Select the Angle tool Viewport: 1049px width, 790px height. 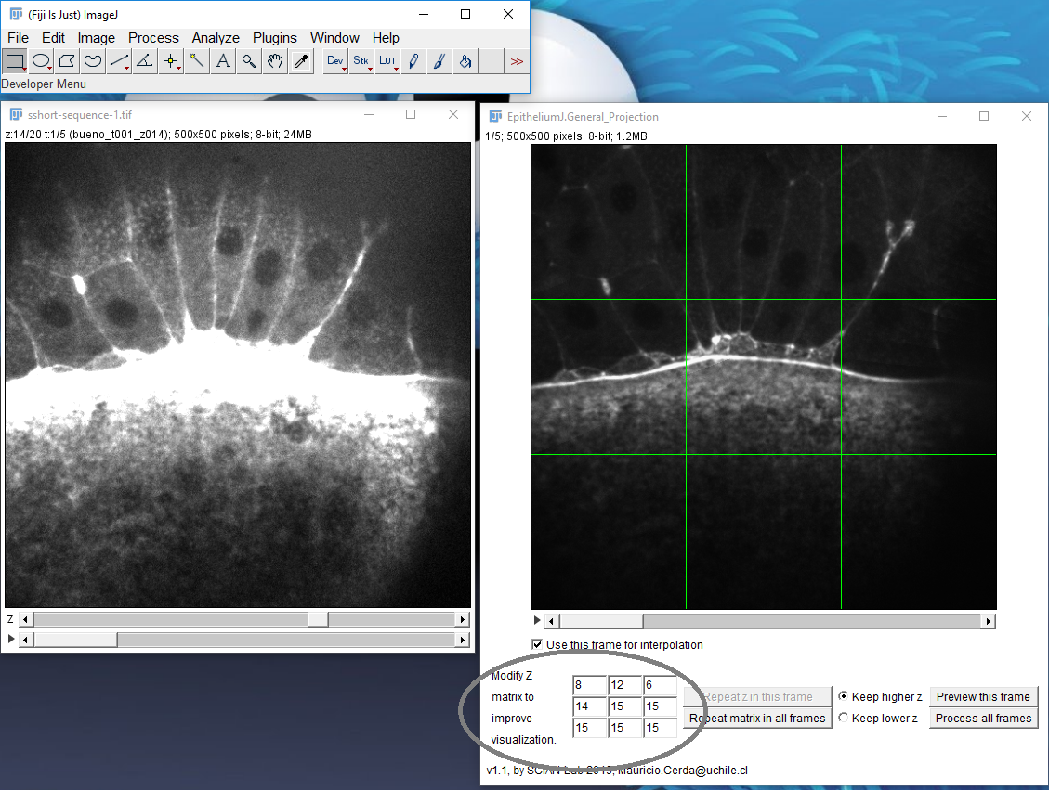145,61
